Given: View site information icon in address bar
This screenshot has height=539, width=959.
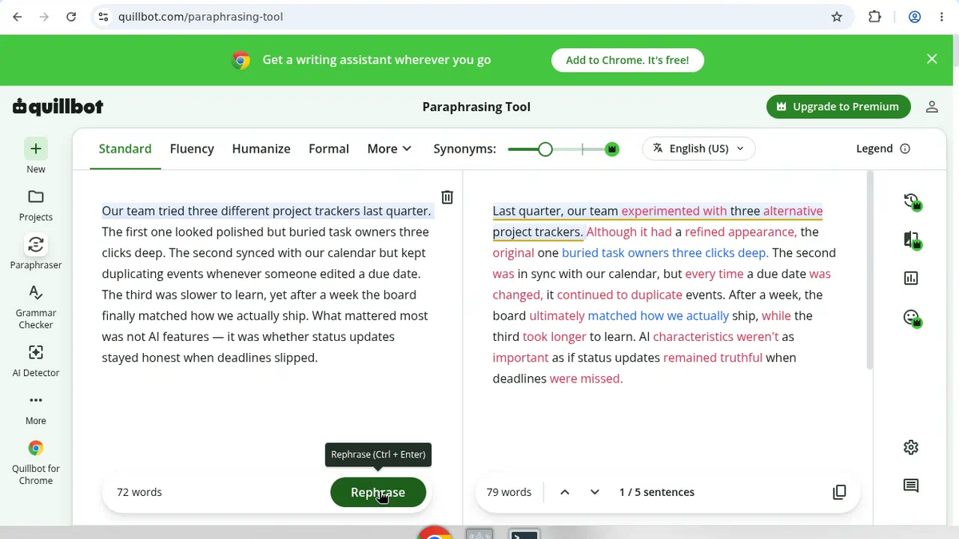Looking at the screenshot, I should click(x=102, y=17).
